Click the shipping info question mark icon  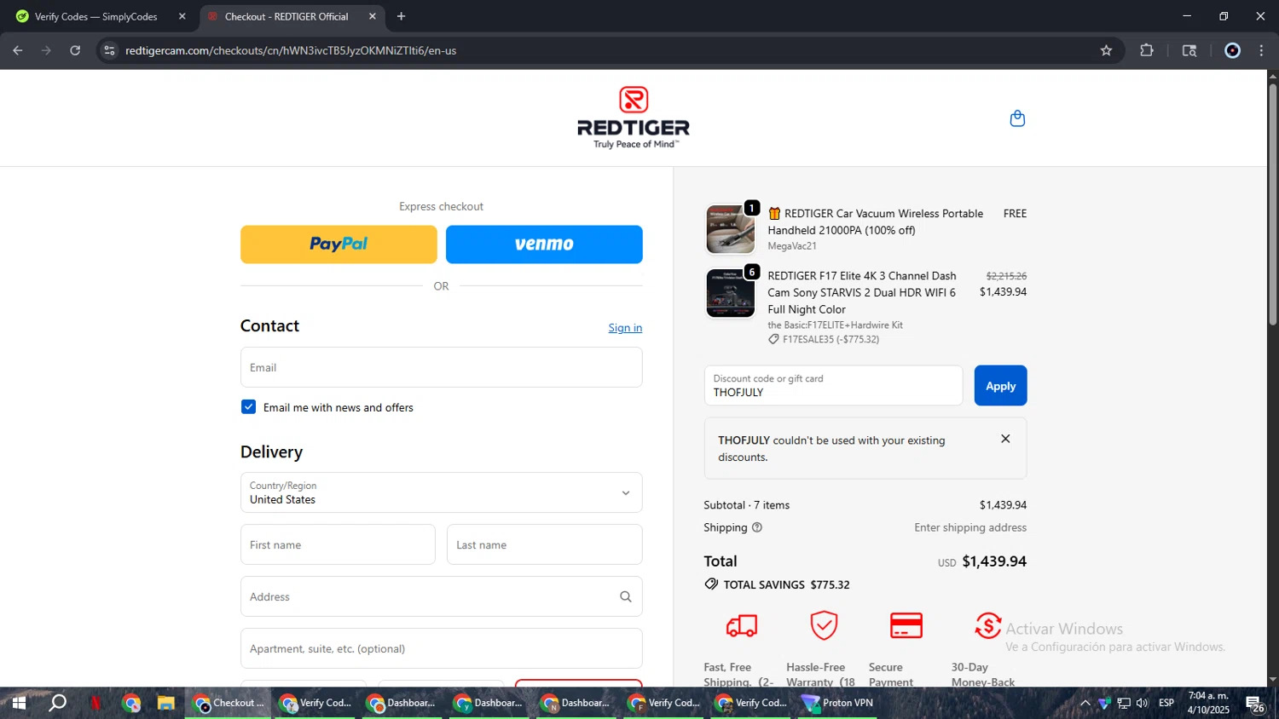tap(756, 527)
